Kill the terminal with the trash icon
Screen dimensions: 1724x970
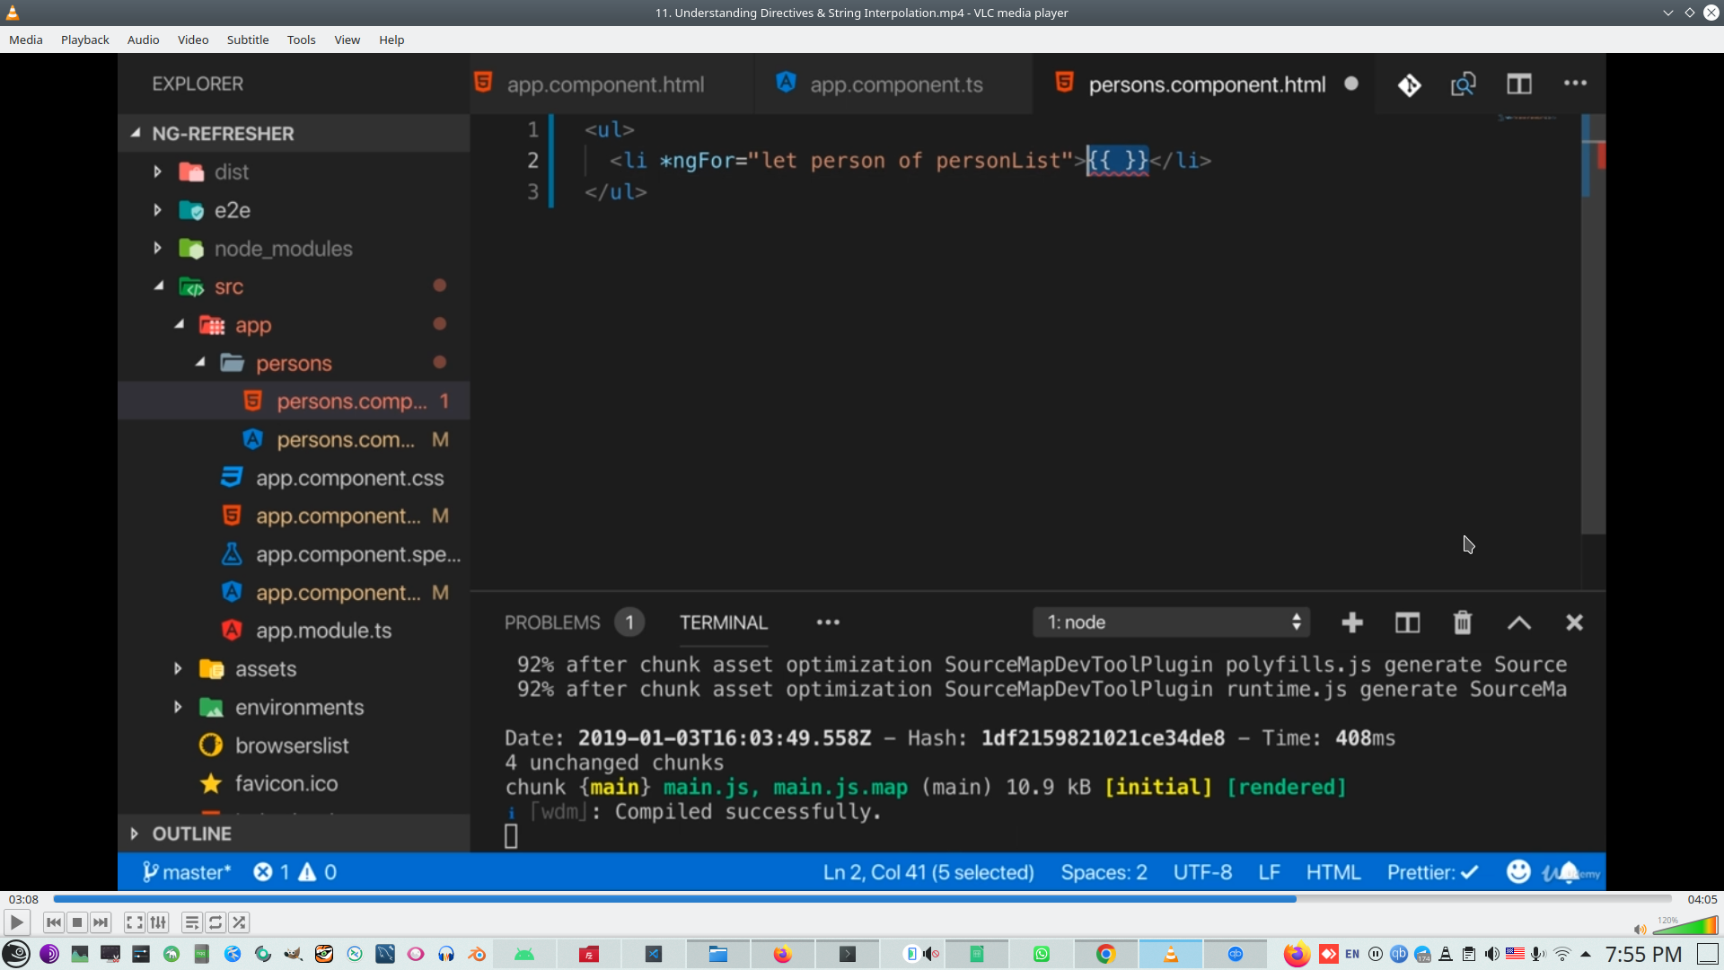[1462, 622]
